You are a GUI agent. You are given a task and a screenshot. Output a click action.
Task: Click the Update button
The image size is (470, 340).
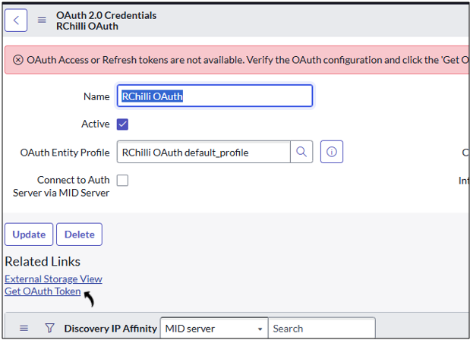(29, 235)
